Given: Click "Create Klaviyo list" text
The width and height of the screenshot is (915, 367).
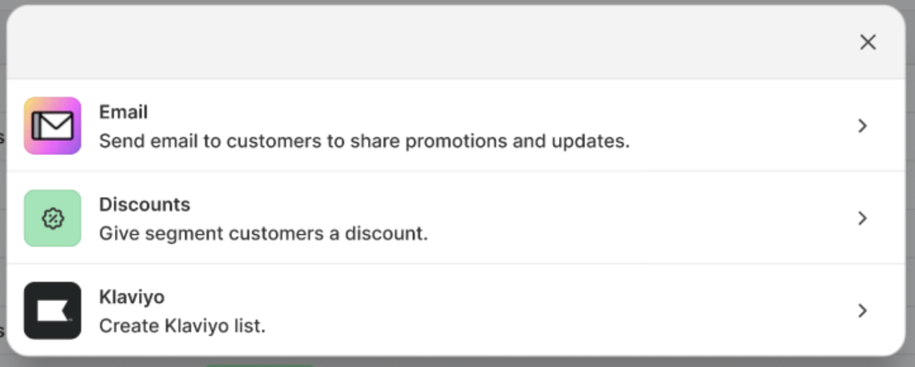Looking at the screenshot, I should (x=182, y=327).
